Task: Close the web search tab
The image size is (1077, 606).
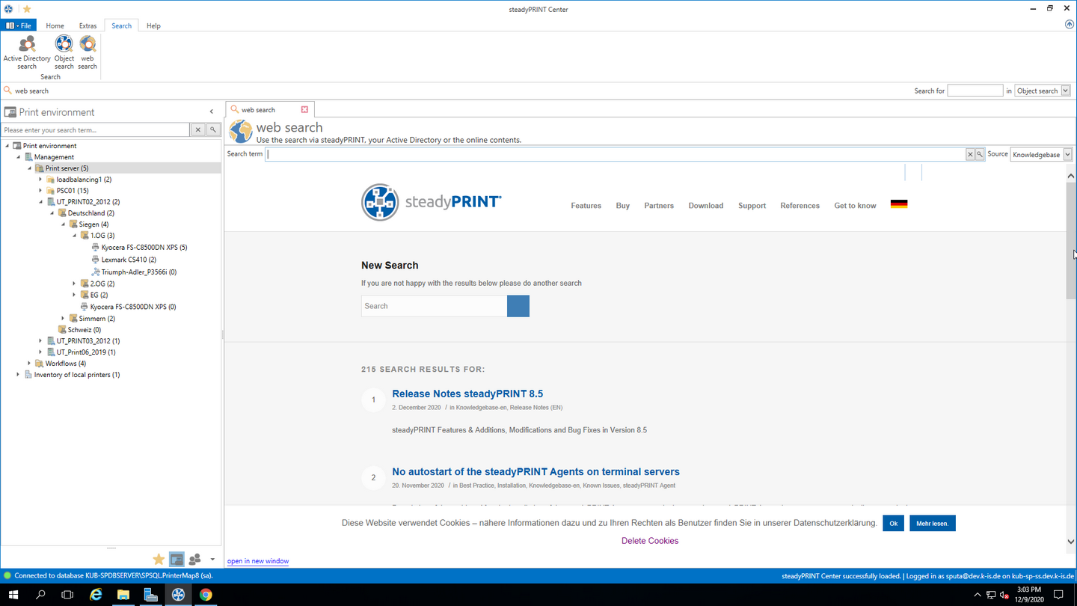Action: coord(304,109)
